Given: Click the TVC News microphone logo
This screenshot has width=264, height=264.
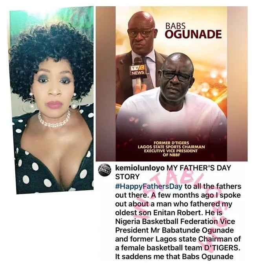Looking at the screenshot, I should 138,70.
